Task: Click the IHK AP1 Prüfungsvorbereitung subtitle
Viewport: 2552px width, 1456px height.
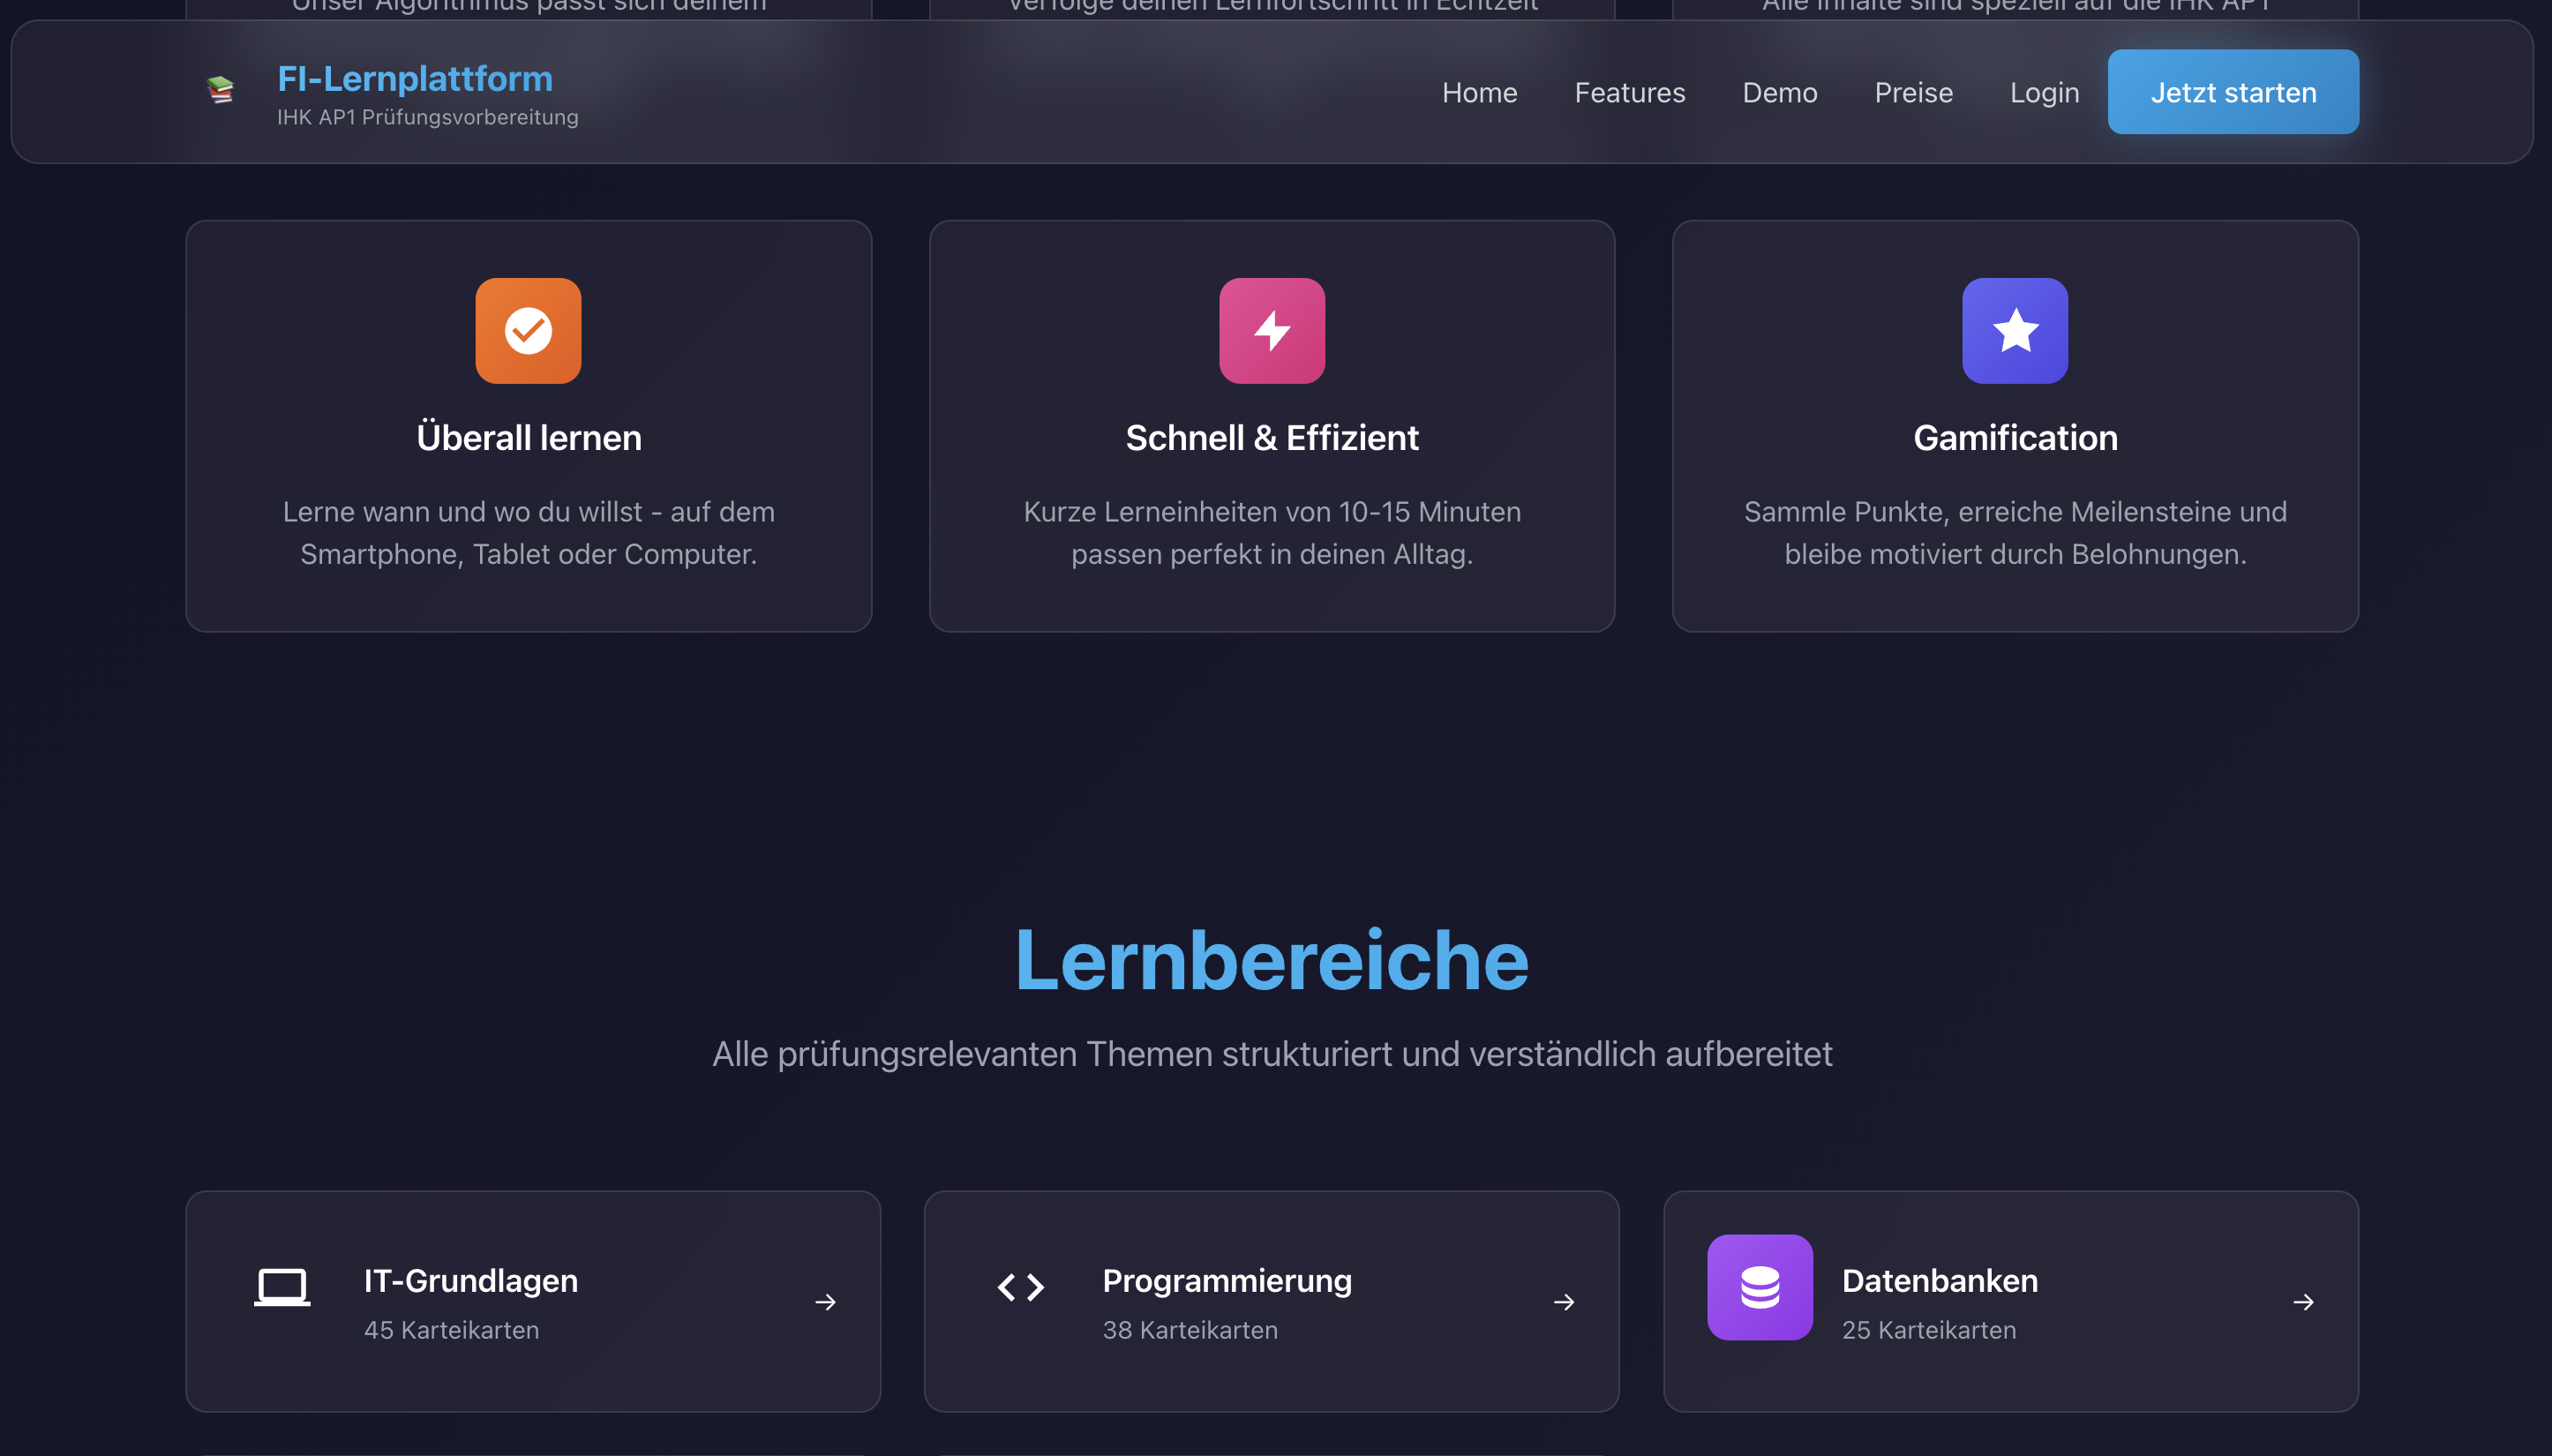Action: 428,117
